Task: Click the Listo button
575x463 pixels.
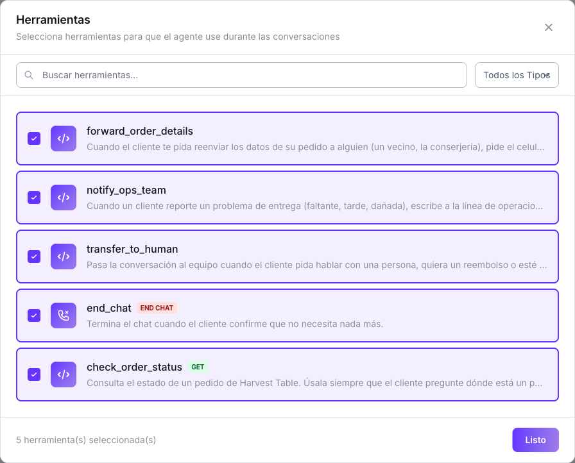Action: tap(535, 439)
